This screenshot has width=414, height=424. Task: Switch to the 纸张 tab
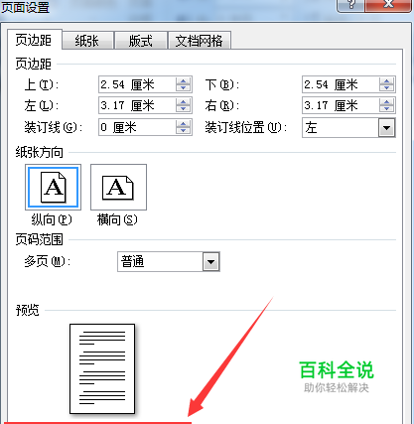click(87, 41)
